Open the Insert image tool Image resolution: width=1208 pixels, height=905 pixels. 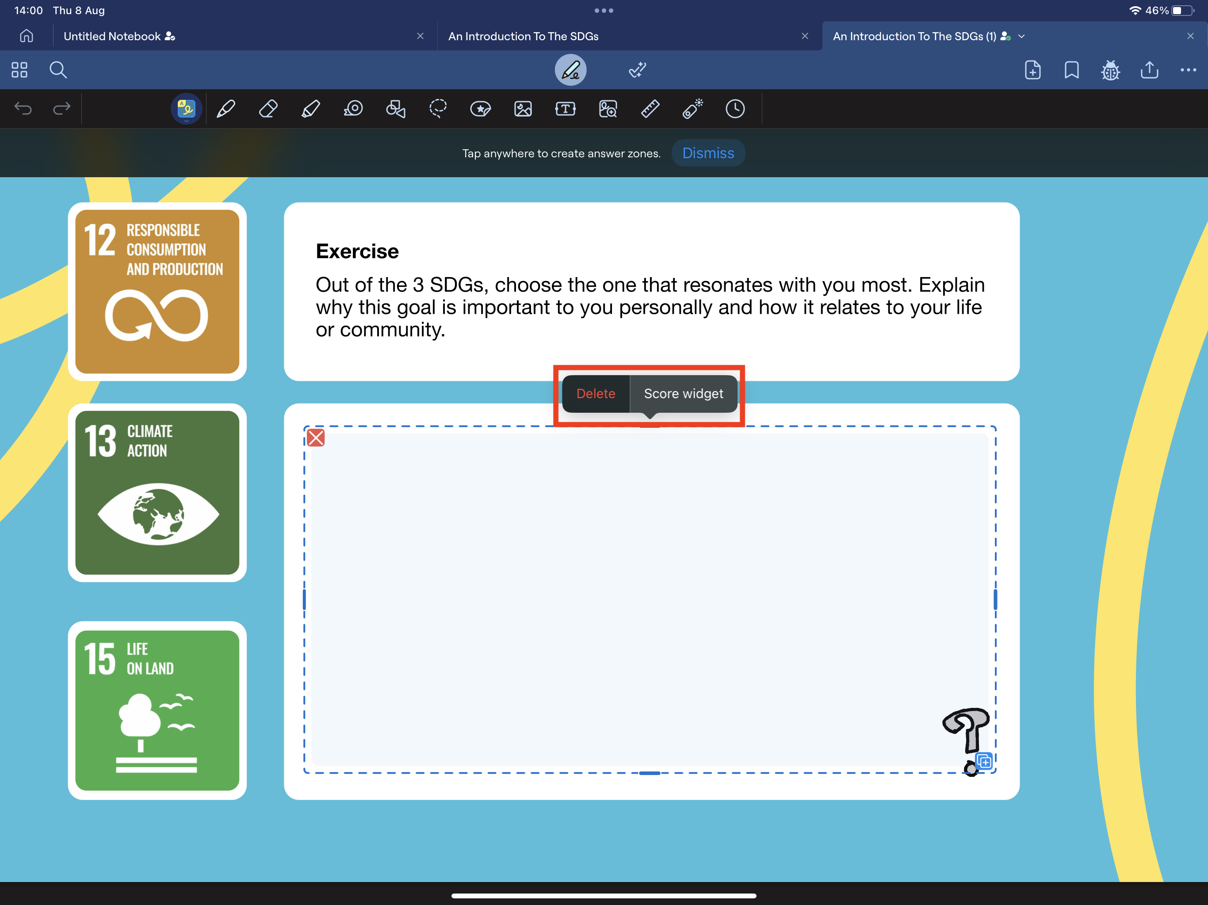coord(523,109)
